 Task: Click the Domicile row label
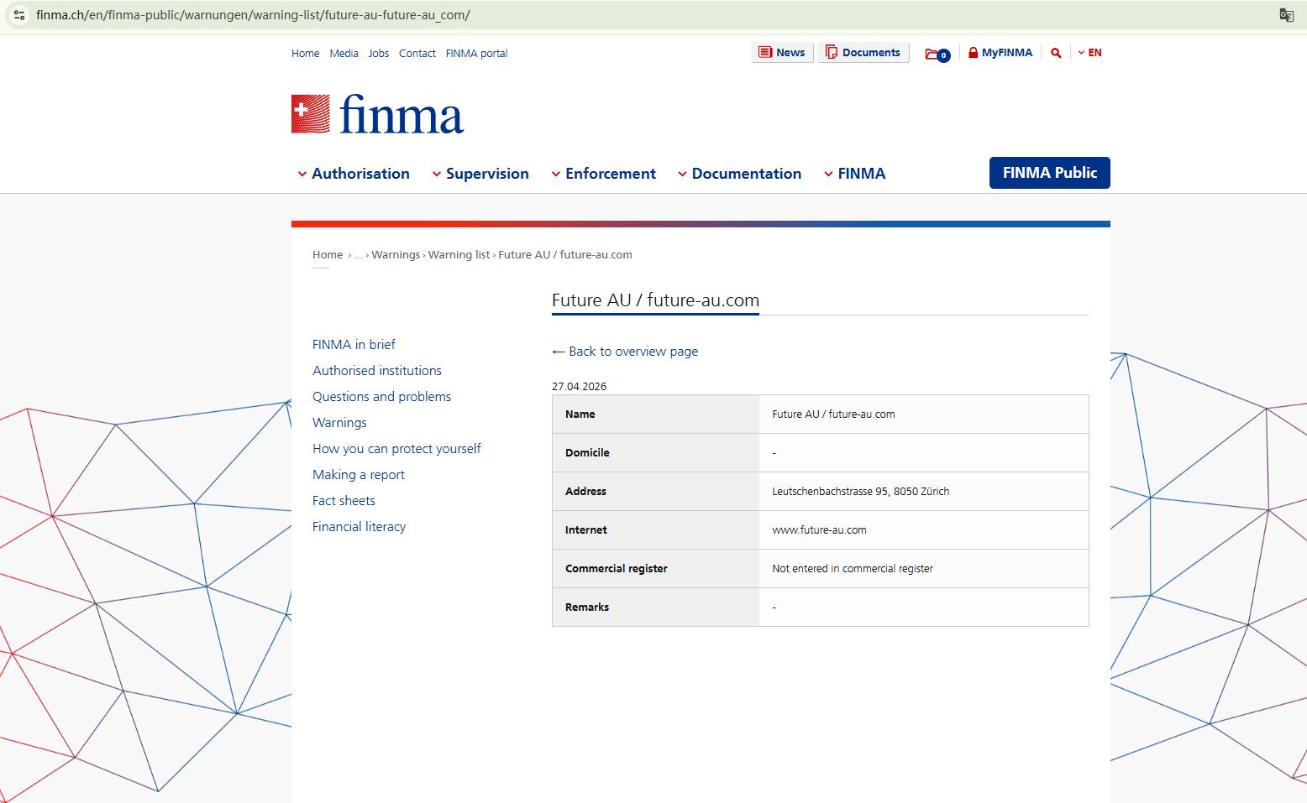pyautogui.click(x=587, y=452)
